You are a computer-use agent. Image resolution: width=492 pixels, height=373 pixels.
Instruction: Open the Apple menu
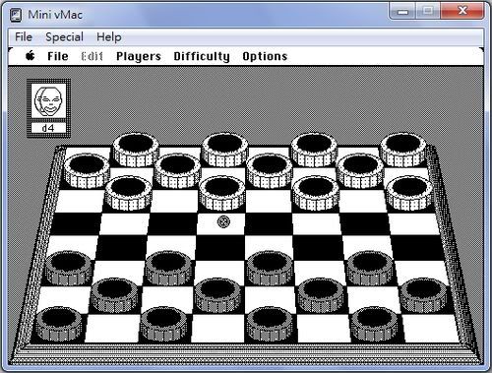[x=31, y=56]
